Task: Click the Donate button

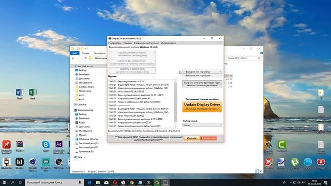Action: (192, 138)
